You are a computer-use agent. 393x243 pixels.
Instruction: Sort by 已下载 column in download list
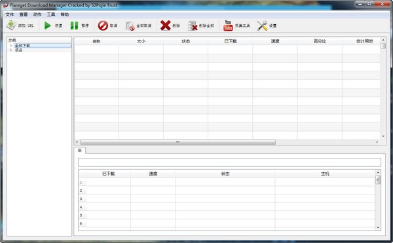[x=231, y=41]
